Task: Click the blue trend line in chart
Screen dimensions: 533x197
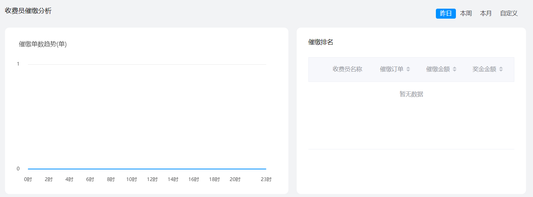Action: [147, 169]
